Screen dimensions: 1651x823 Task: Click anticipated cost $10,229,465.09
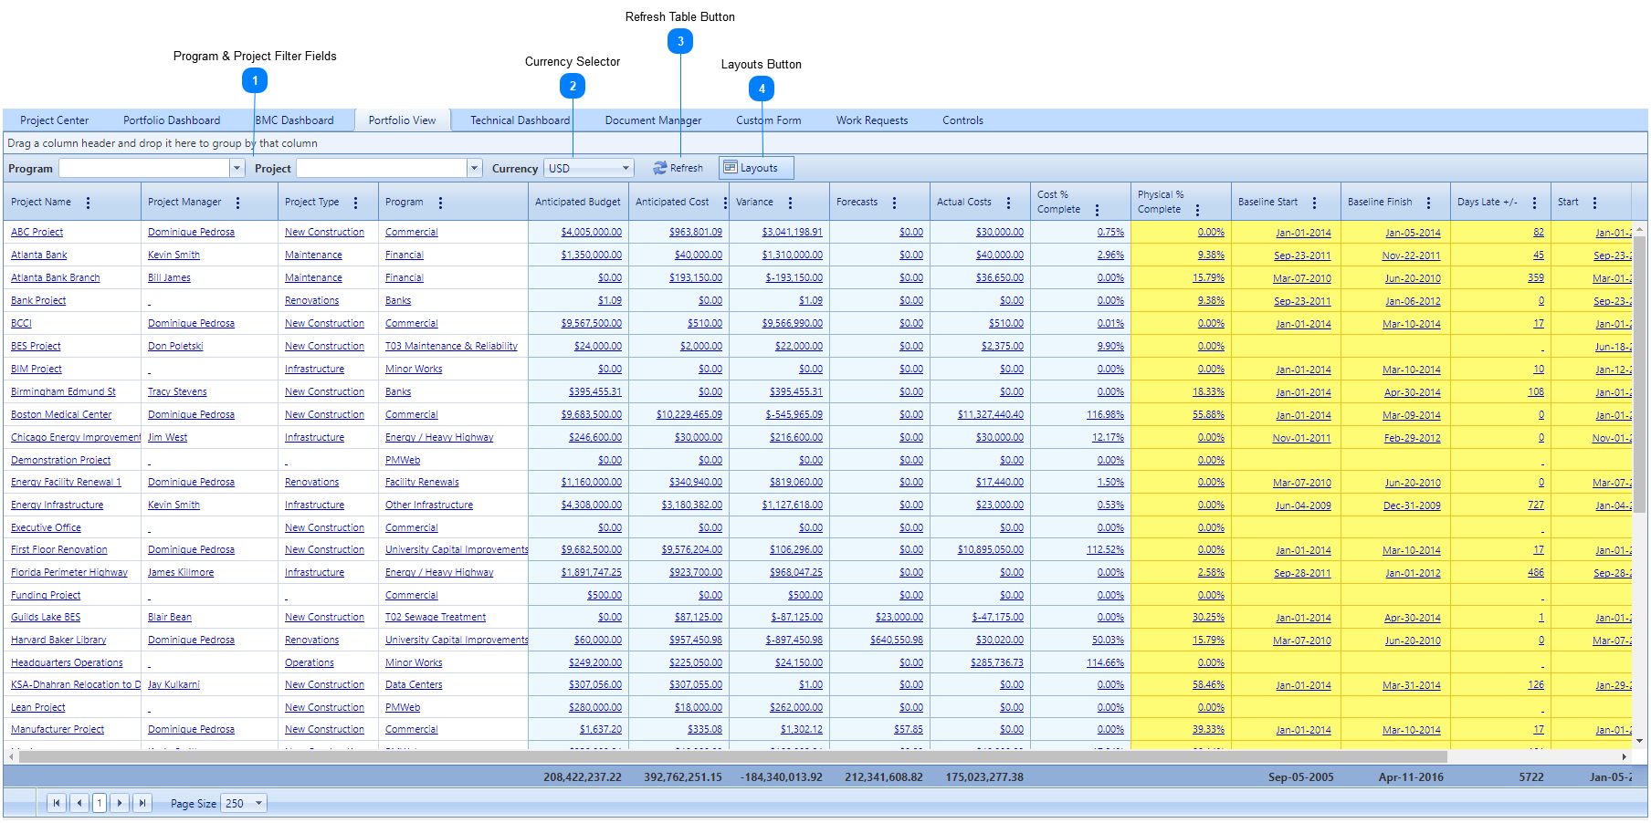click(x=689, y=414)
